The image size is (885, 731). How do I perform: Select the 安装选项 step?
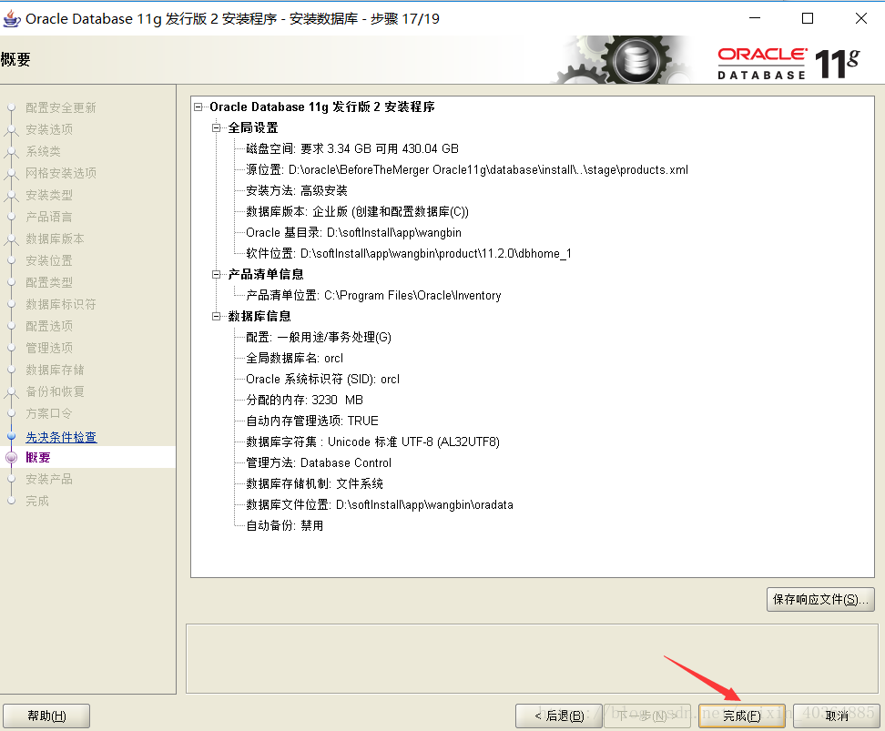click(x=49, y=129)
